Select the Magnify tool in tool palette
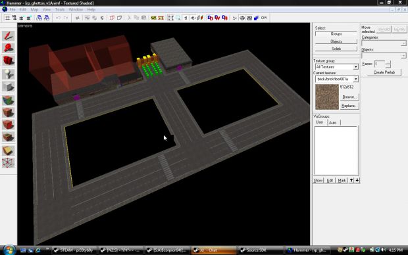The width and height of the screenshot is (408, 255). click(9, 48)
